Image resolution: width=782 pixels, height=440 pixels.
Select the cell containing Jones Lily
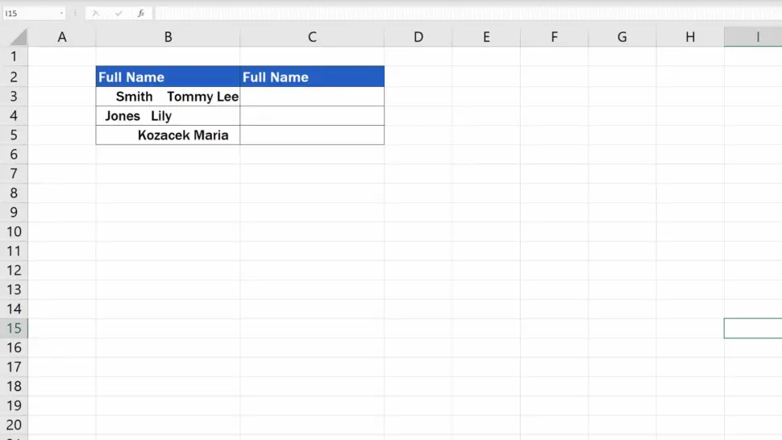(168, 116)
